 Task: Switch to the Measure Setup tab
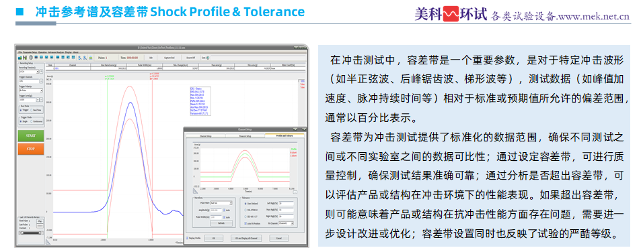(x=245, y=135)
